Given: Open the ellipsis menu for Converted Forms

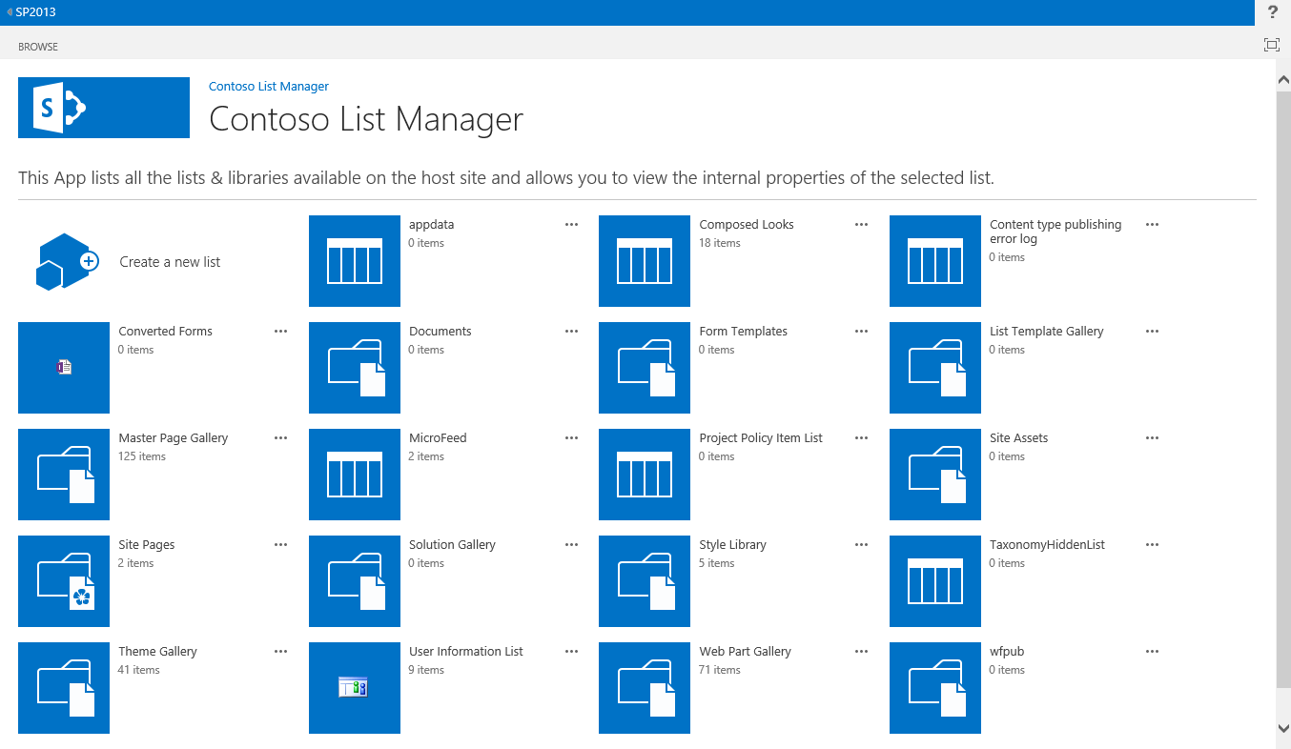Looking at the screenshot, I should 280,332.
